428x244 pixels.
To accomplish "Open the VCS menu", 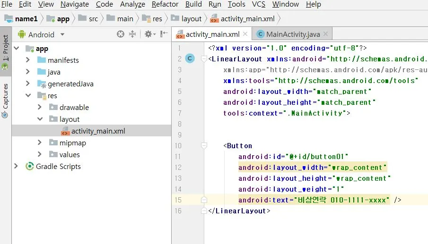I will click(x=259, y=4).
